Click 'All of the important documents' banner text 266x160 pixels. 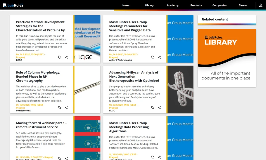[226, 76]
